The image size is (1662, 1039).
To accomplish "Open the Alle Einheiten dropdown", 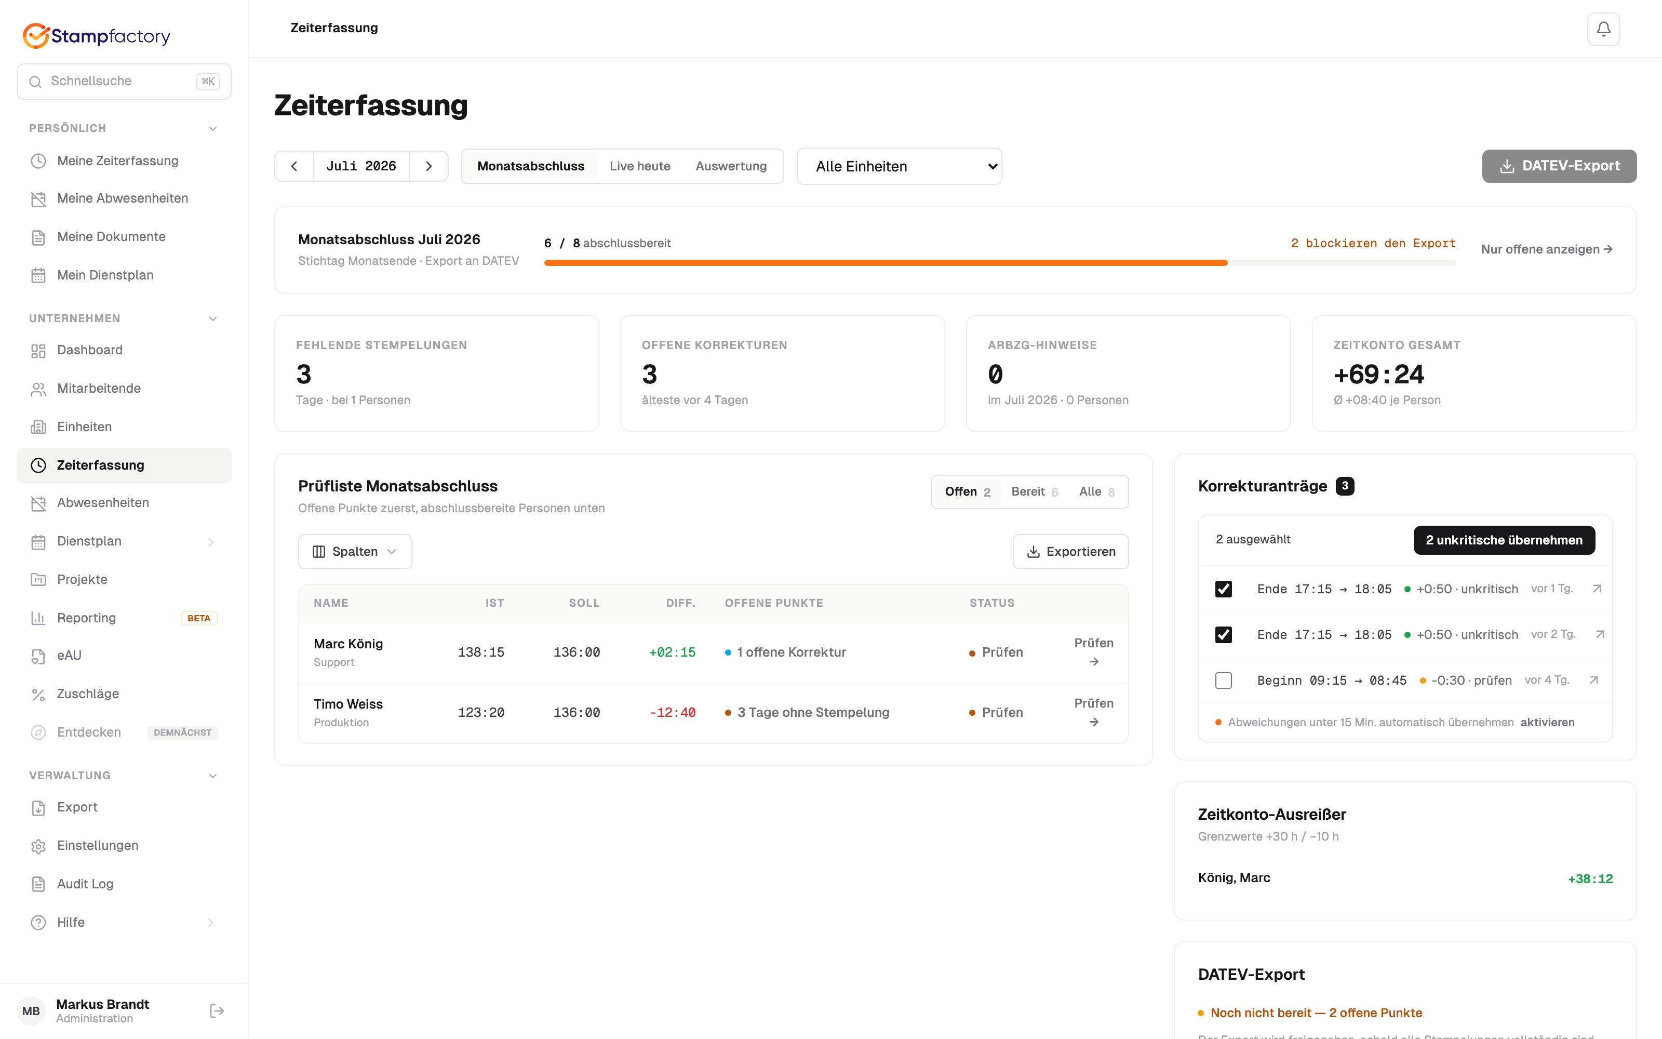I will pyautogui.click(x=899, y=166).
